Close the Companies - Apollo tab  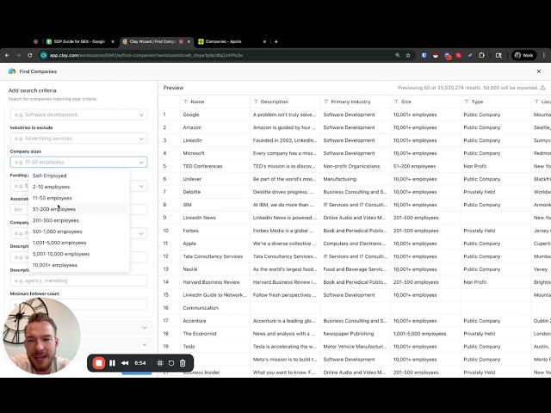(x=264, y=41)
